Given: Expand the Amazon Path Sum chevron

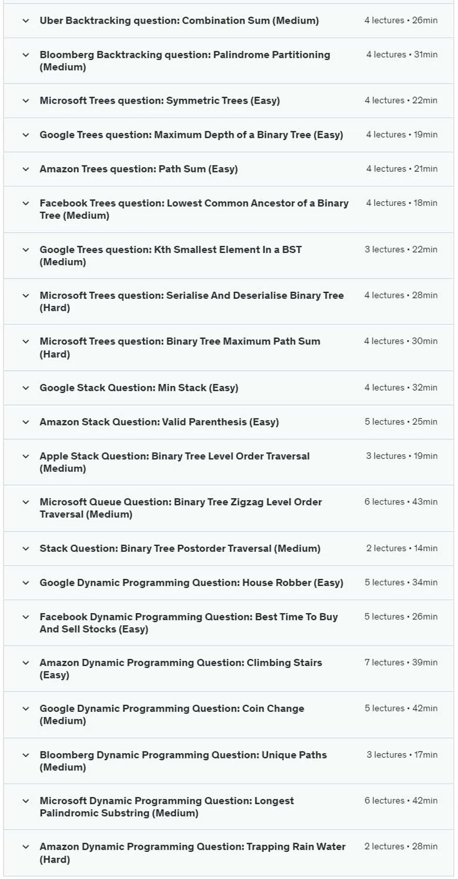Looking at the screenshot, I should click(x=25, y=169).
